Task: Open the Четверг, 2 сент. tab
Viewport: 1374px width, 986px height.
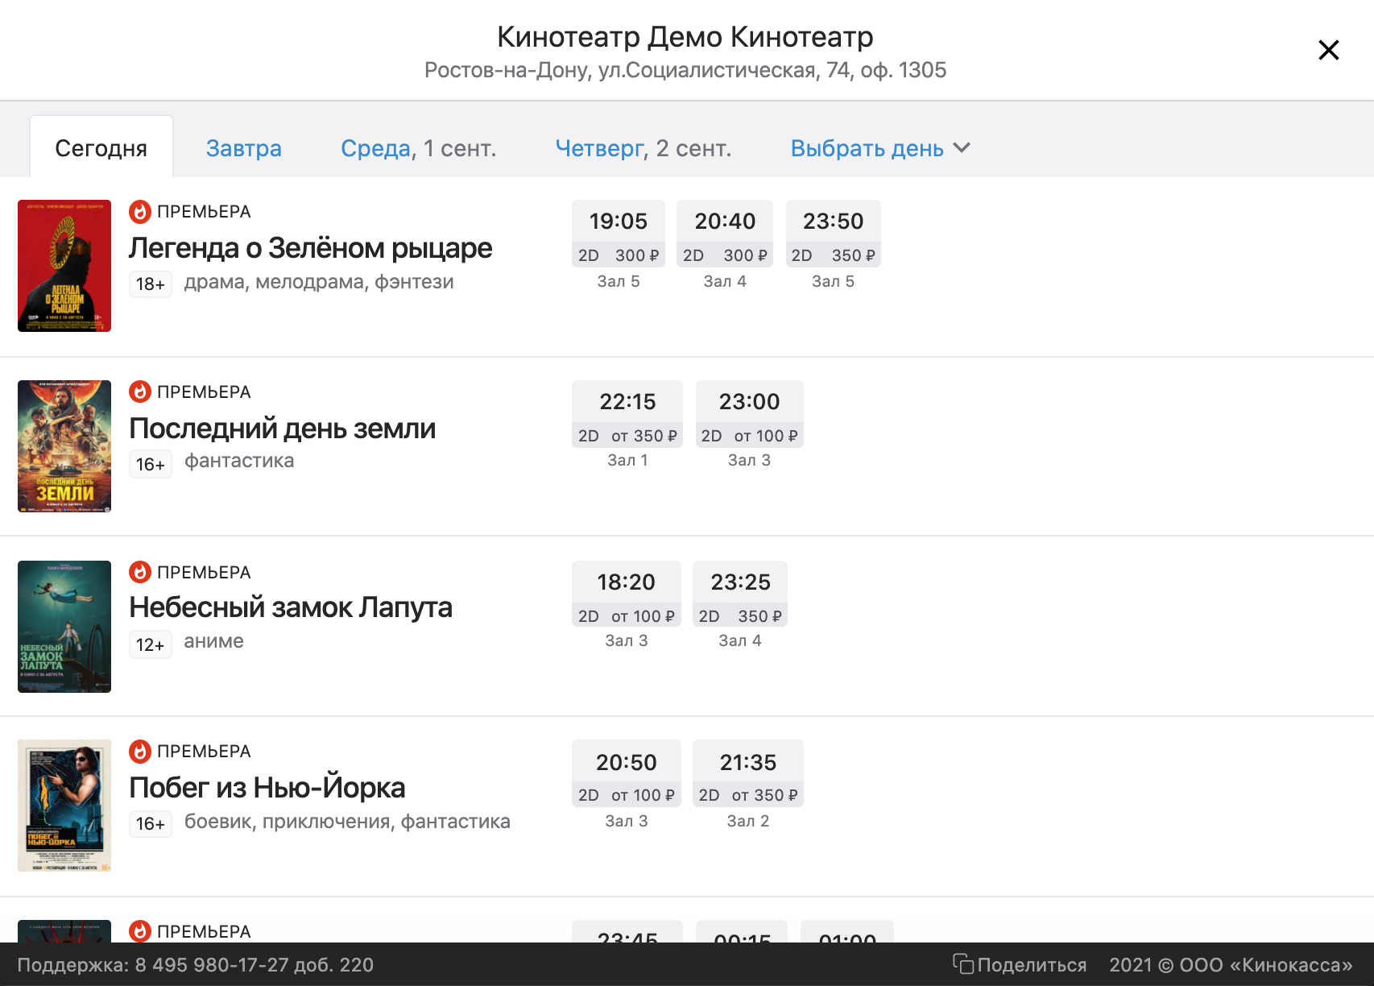Action: pos(643,148)
